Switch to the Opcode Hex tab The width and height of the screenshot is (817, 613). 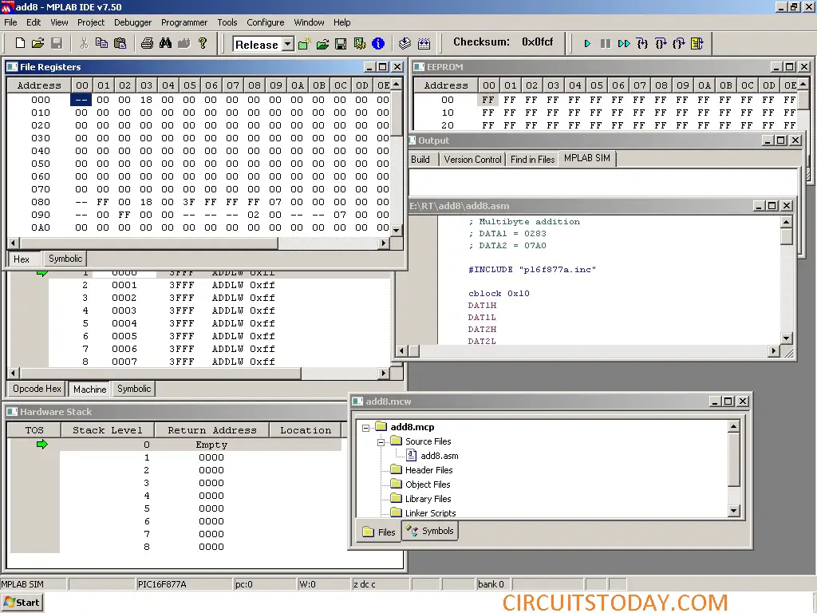pyautogui.click(x=37, y=389)
